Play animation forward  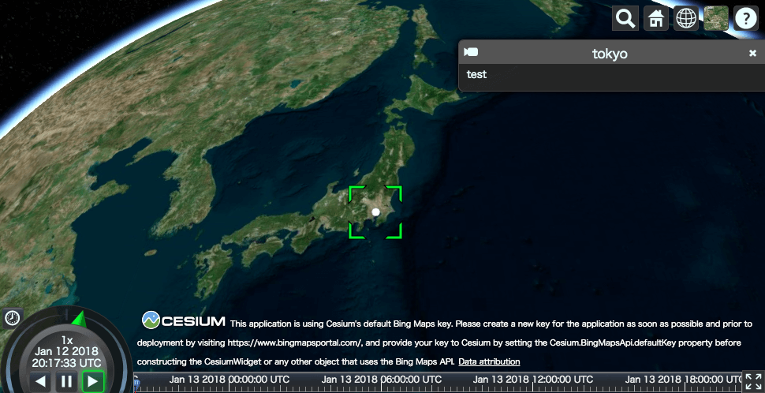pyautogui.click(x=93, y=381)
